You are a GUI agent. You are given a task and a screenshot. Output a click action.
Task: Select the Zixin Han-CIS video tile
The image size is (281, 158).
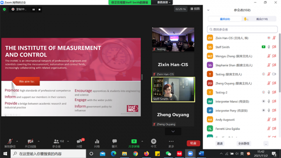pyautogui.click(x=173, y=64)
